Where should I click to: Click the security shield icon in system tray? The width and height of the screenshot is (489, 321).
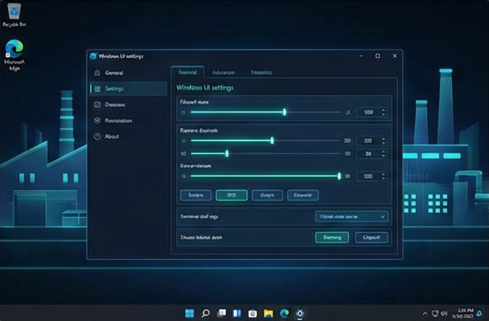(x=435, y=313)
